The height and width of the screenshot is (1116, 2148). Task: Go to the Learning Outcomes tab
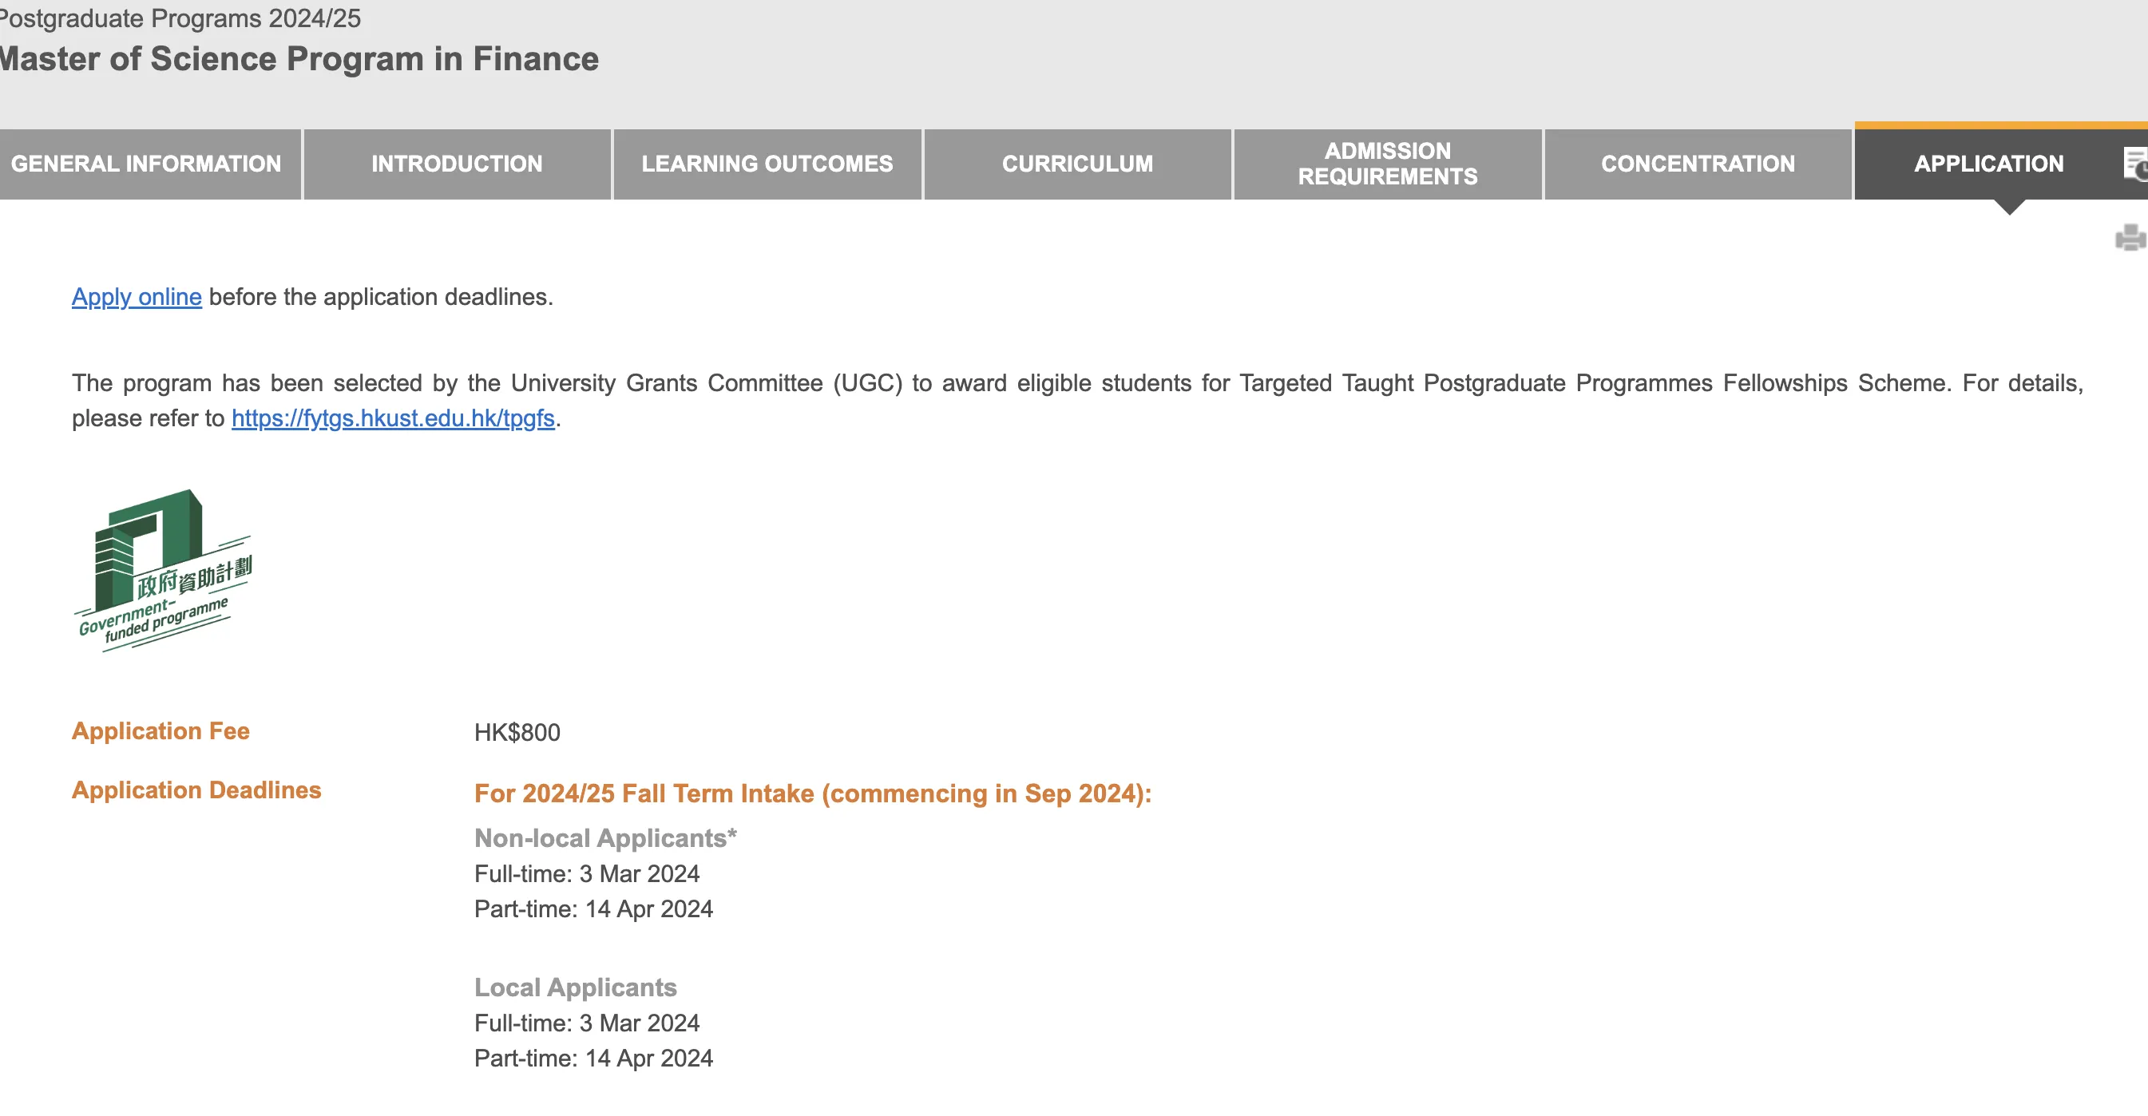767,164
